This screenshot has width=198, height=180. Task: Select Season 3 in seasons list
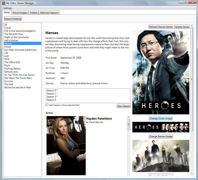88,100
